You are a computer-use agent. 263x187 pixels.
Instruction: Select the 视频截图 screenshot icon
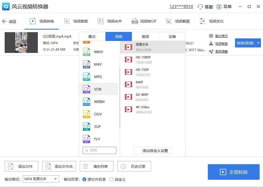[x=168, y=21]
